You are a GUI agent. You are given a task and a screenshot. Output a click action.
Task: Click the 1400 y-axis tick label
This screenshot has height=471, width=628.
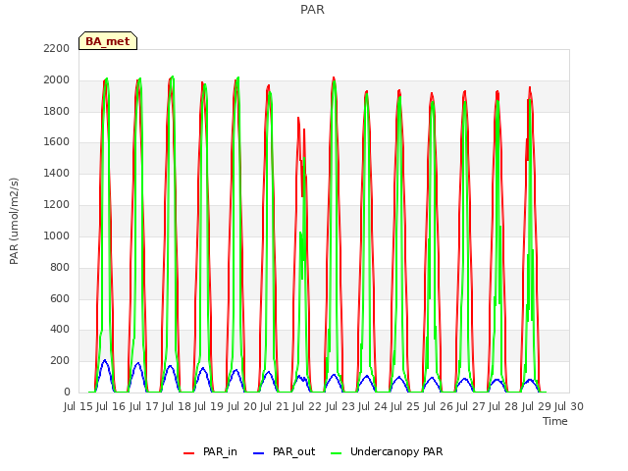click(57, 173)
